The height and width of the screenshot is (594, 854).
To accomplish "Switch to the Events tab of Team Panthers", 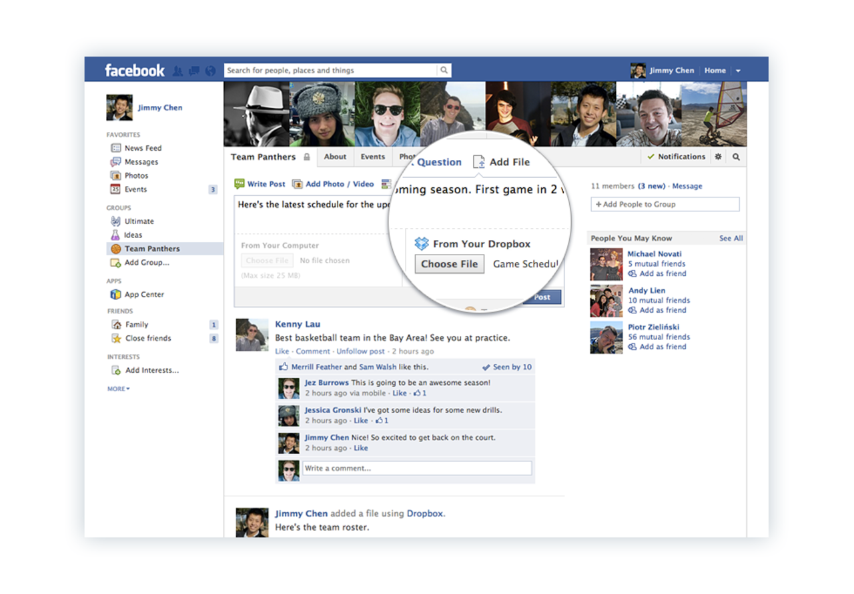I will [372, 157].
